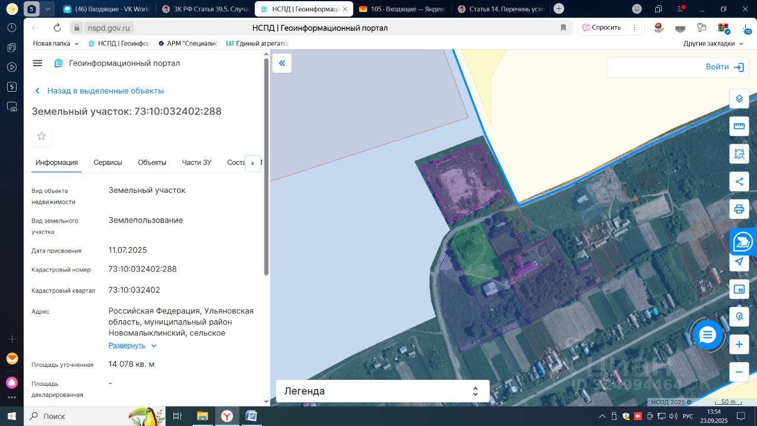This screenshot has width=757, height=426.
Task: Zoom out on the map
Action: 739,372
